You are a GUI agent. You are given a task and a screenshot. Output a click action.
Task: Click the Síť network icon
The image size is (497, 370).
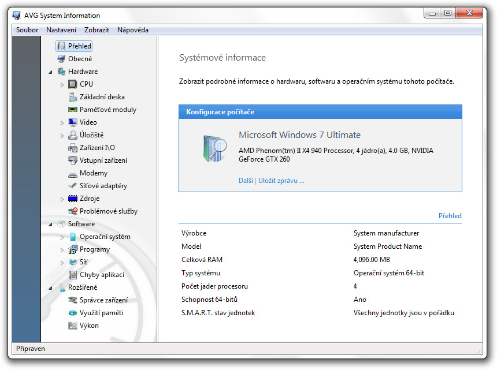click(73, 262)
